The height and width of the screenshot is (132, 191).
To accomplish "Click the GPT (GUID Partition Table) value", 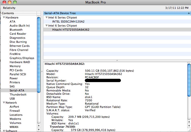I will click(x=103, y=107).
